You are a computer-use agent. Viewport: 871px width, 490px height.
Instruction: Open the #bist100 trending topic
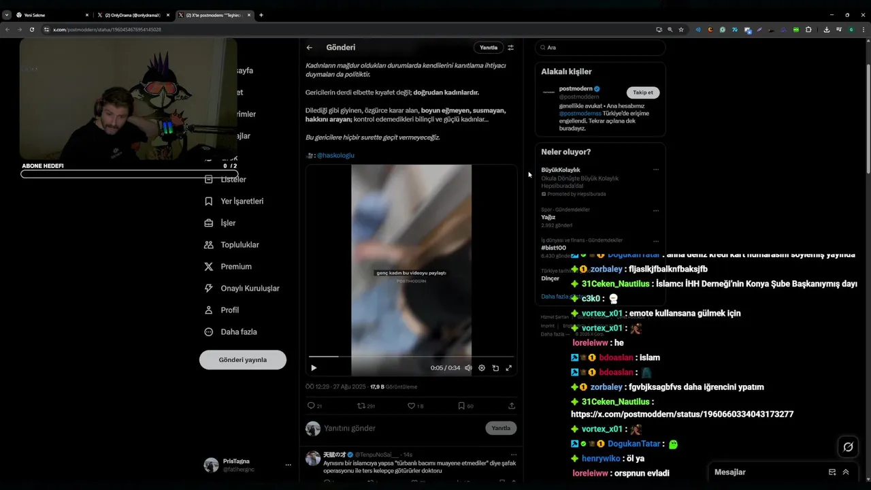click(553, 248)
